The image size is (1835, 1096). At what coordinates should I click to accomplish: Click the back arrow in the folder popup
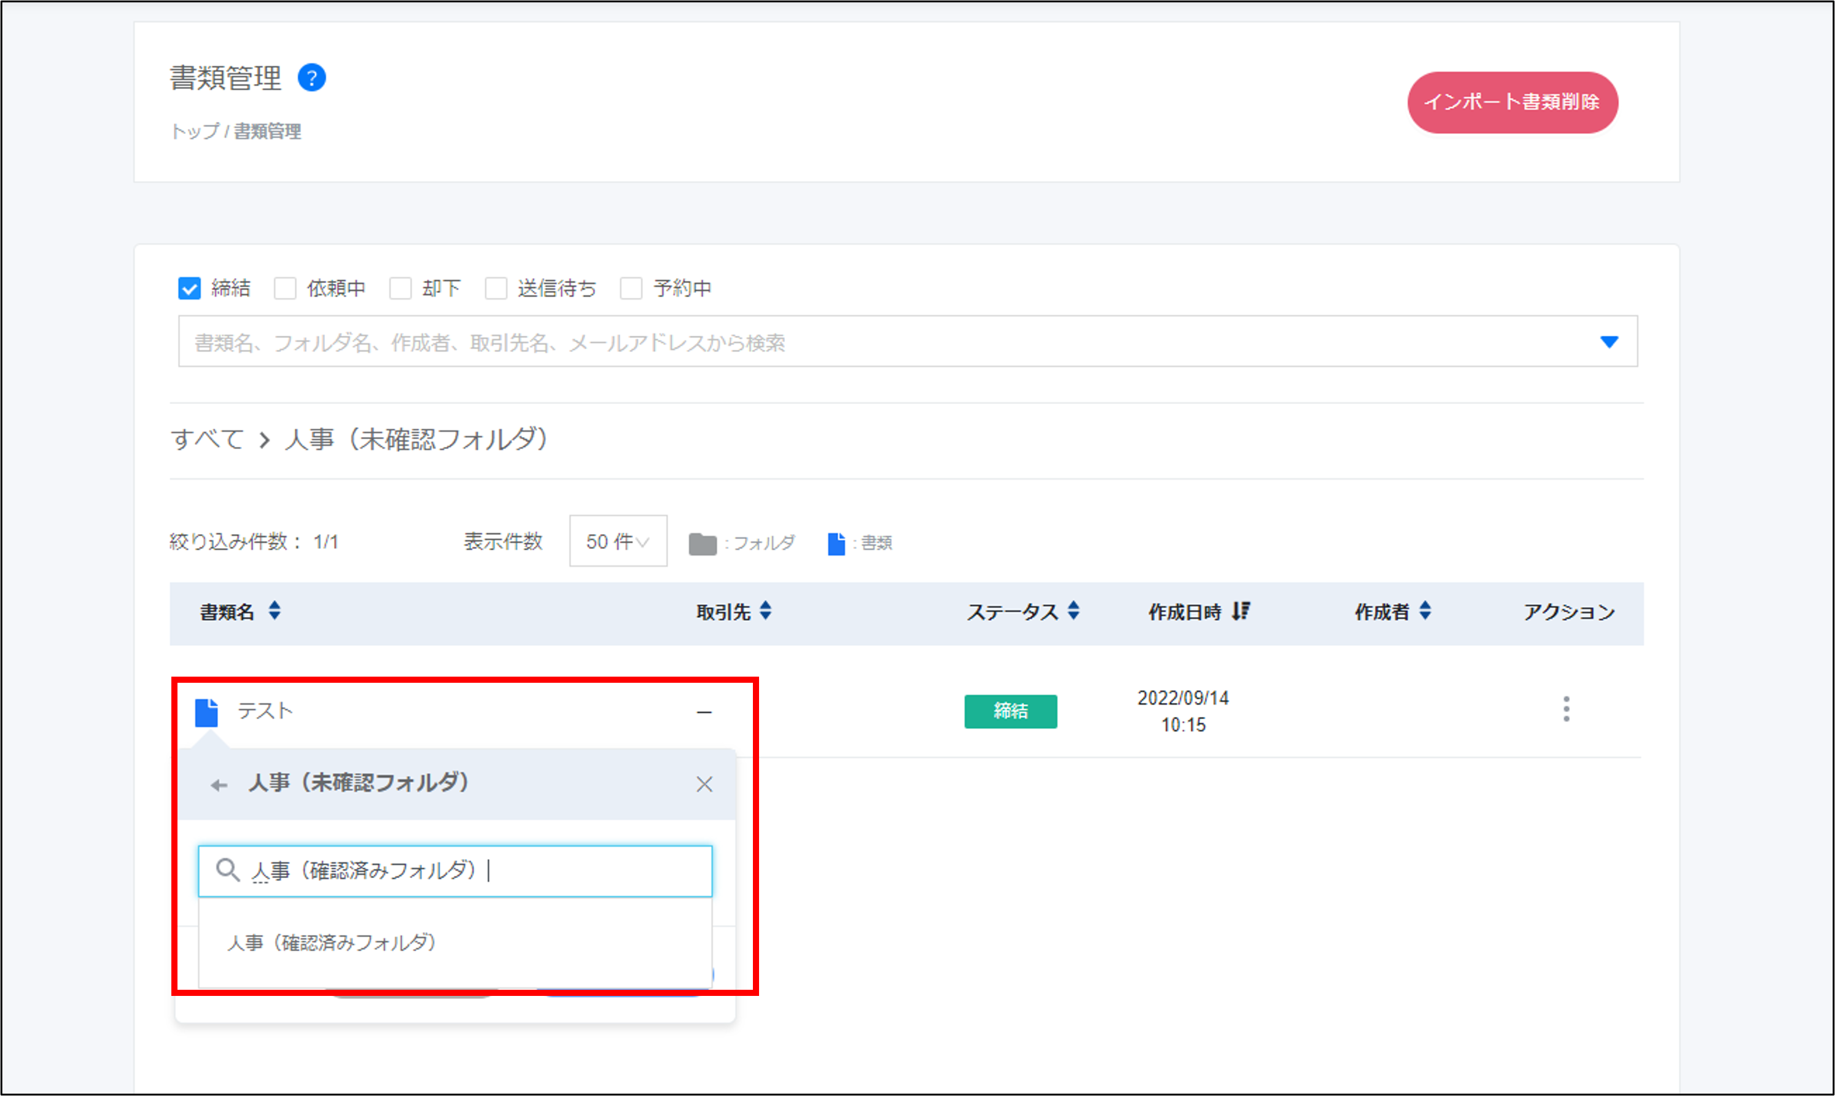[219, 784]
